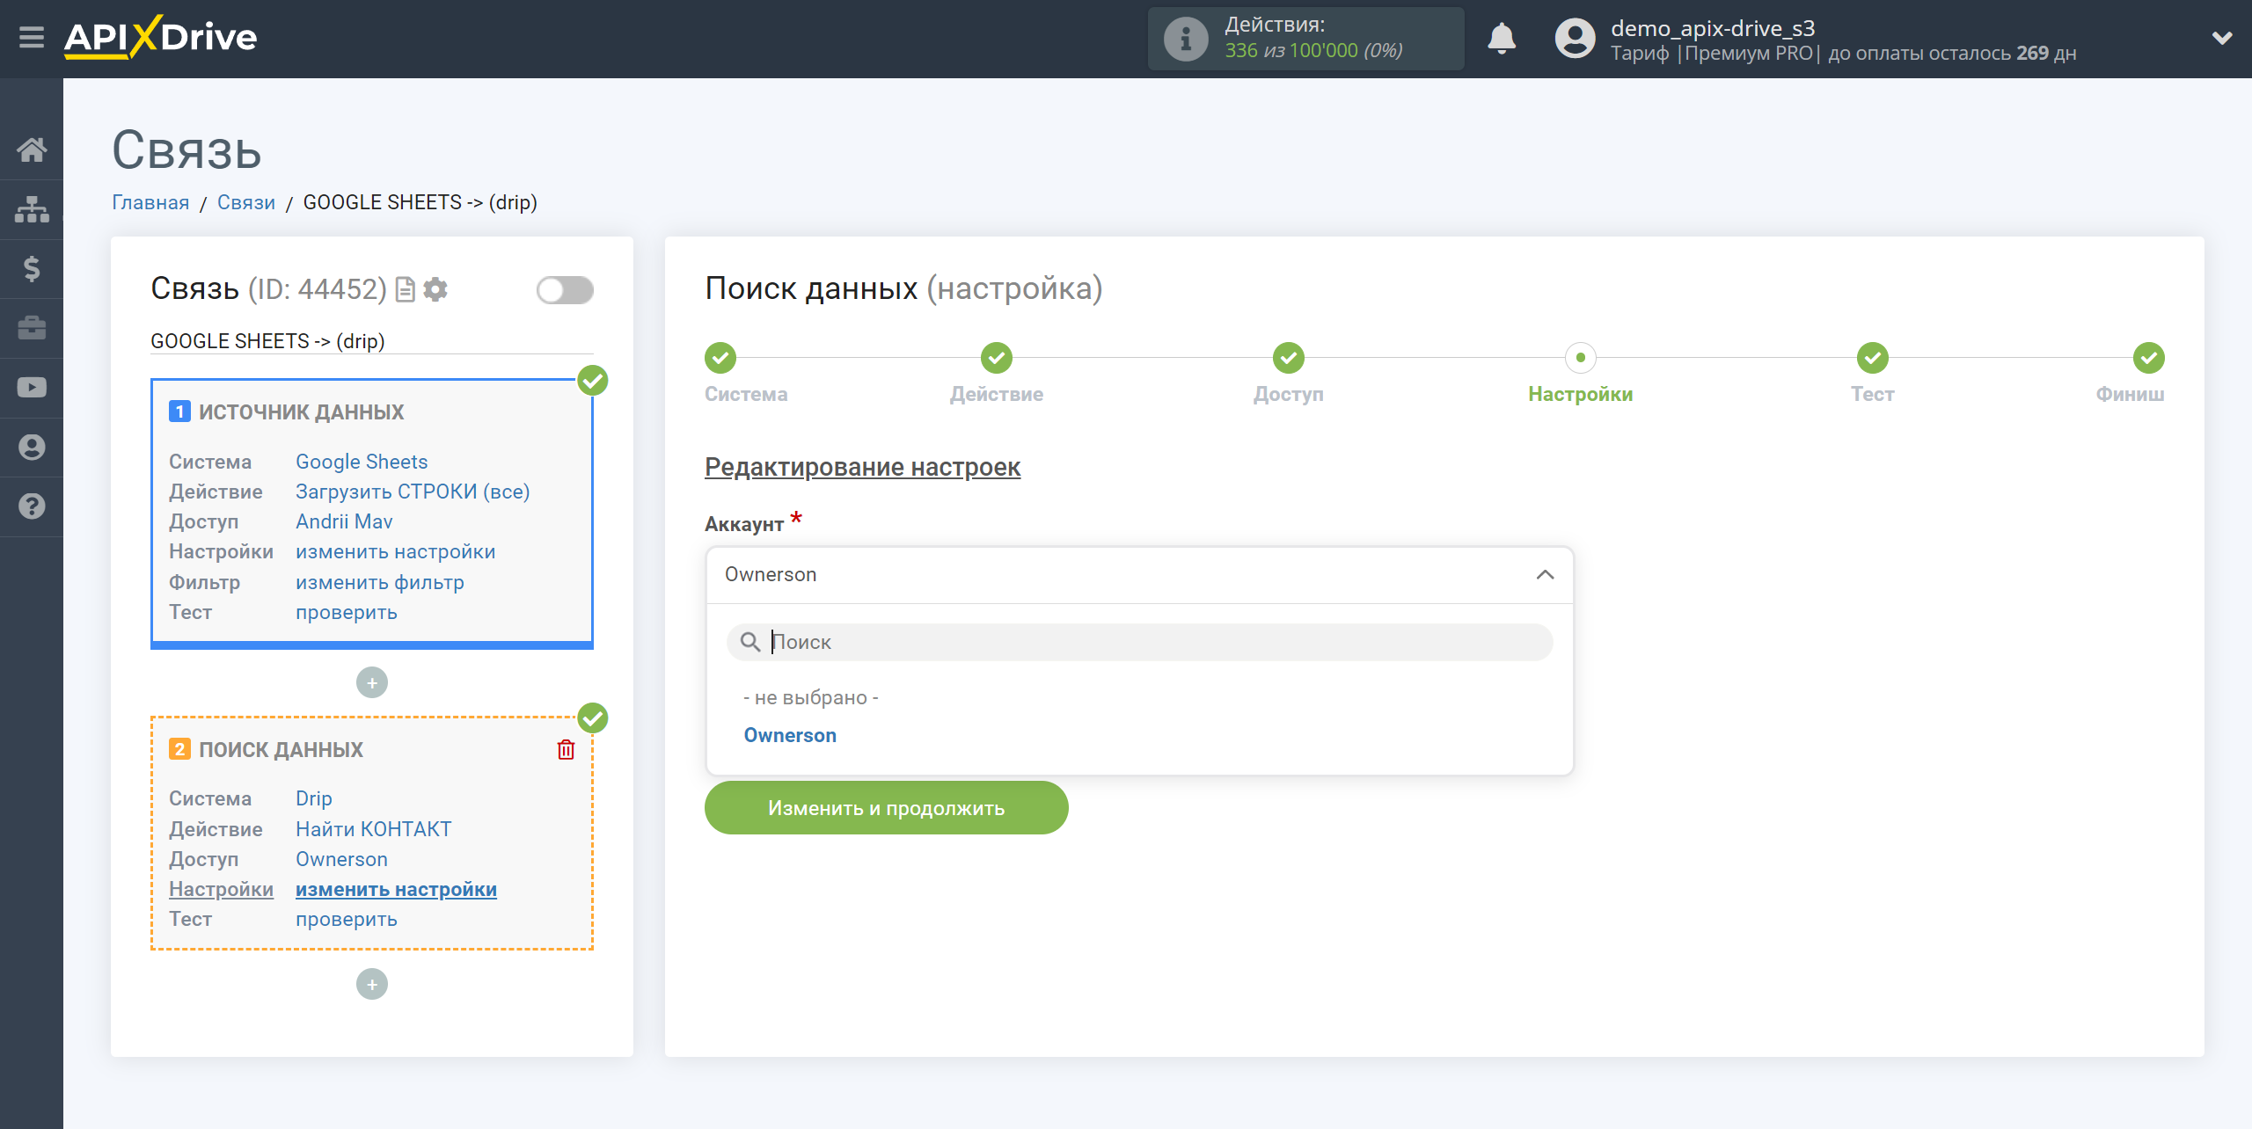Click Редактирование настроек heading
Image resolution: width=2252 pixels, height=1129 pixels.
click(x=862, y=467)
